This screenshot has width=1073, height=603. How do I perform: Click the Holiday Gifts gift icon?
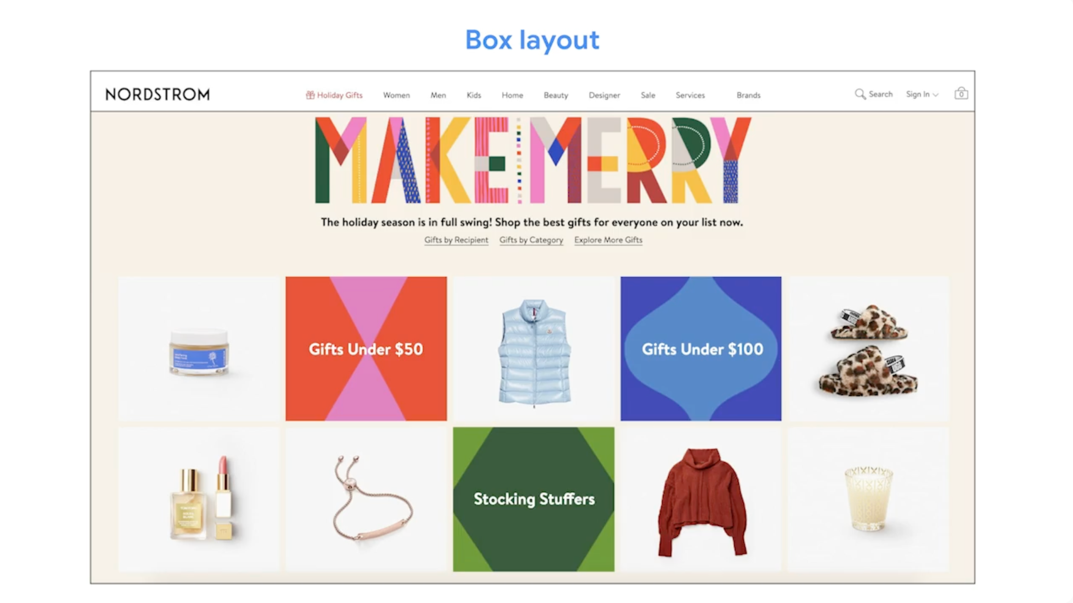click(310, 95)
